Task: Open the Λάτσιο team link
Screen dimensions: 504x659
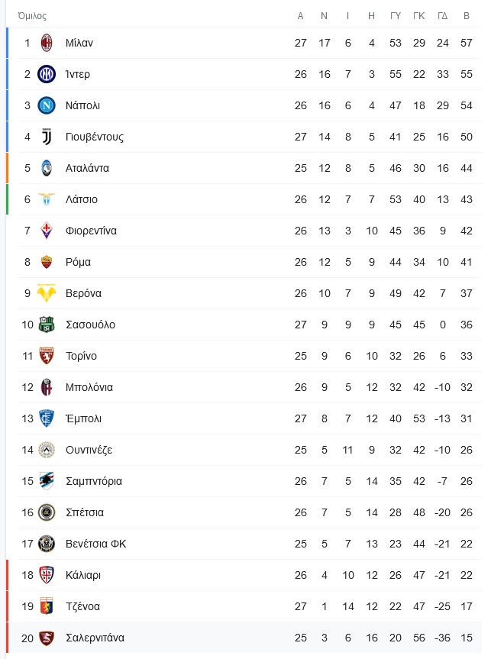Action: (82, 199)
